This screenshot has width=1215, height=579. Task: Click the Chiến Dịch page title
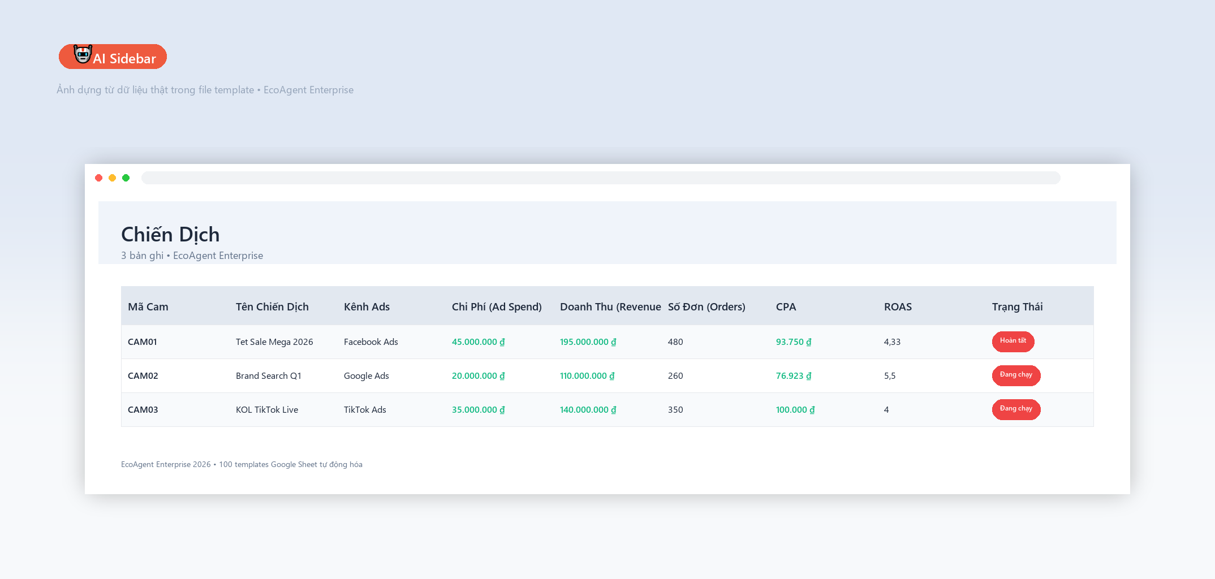170,234
